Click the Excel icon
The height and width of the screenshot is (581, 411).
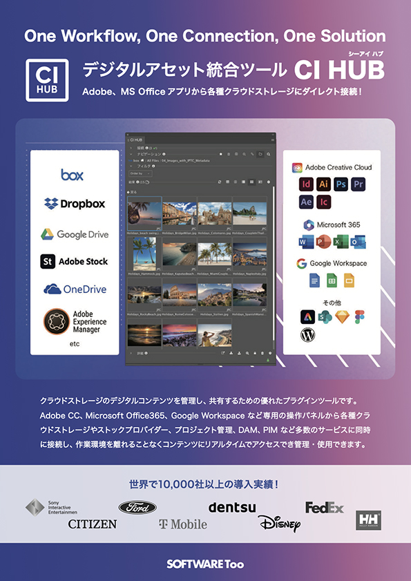point(341,242)
